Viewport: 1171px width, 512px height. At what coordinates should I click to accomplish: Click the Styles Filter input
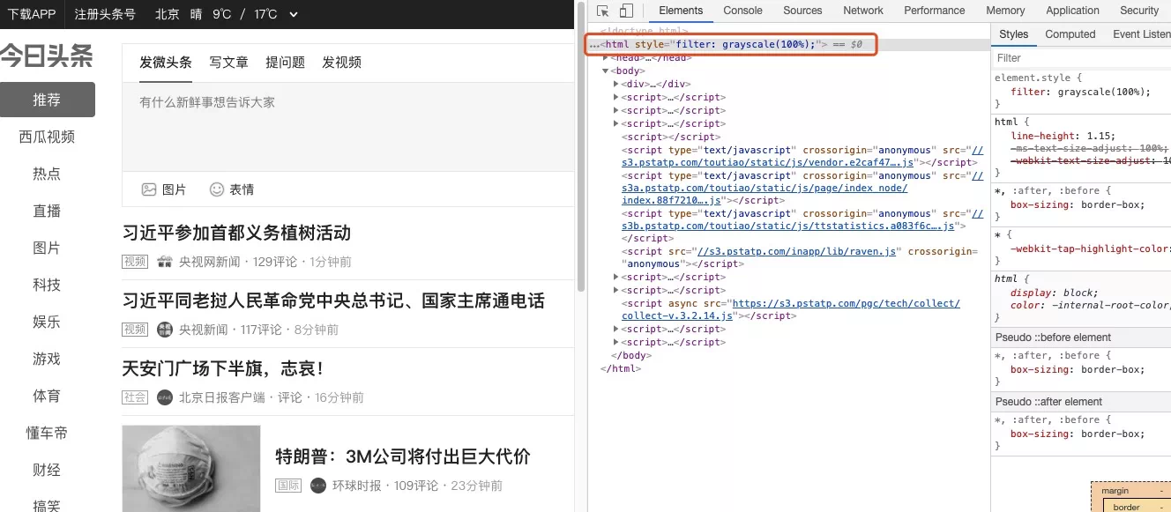click(1081, 58)
